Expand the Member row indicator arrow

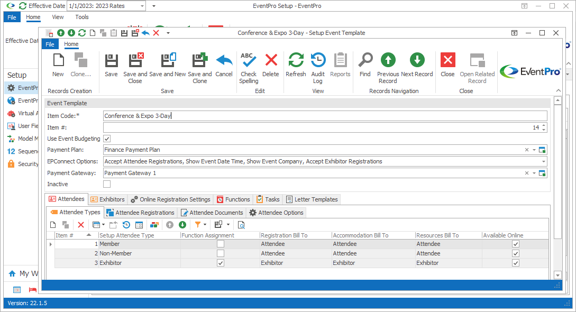(x=51, y=244)
